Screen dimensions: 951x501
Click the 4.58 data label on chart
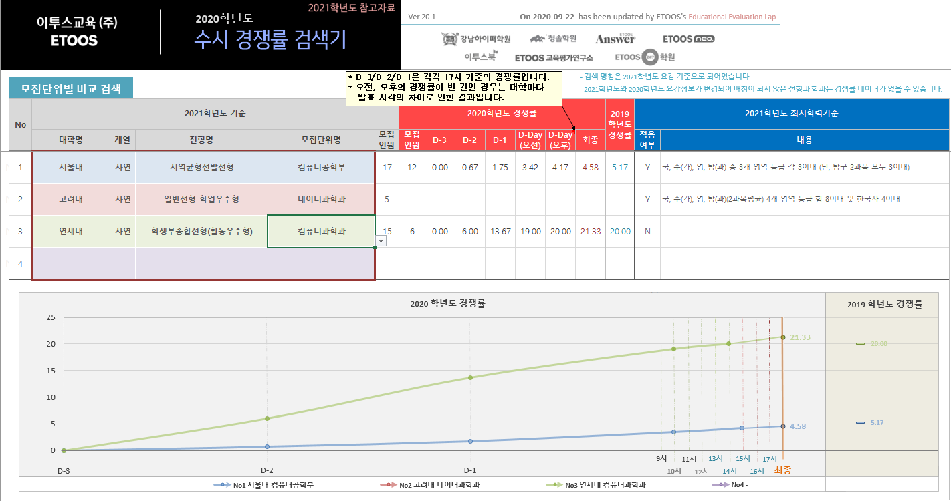(x=799, y=426)
